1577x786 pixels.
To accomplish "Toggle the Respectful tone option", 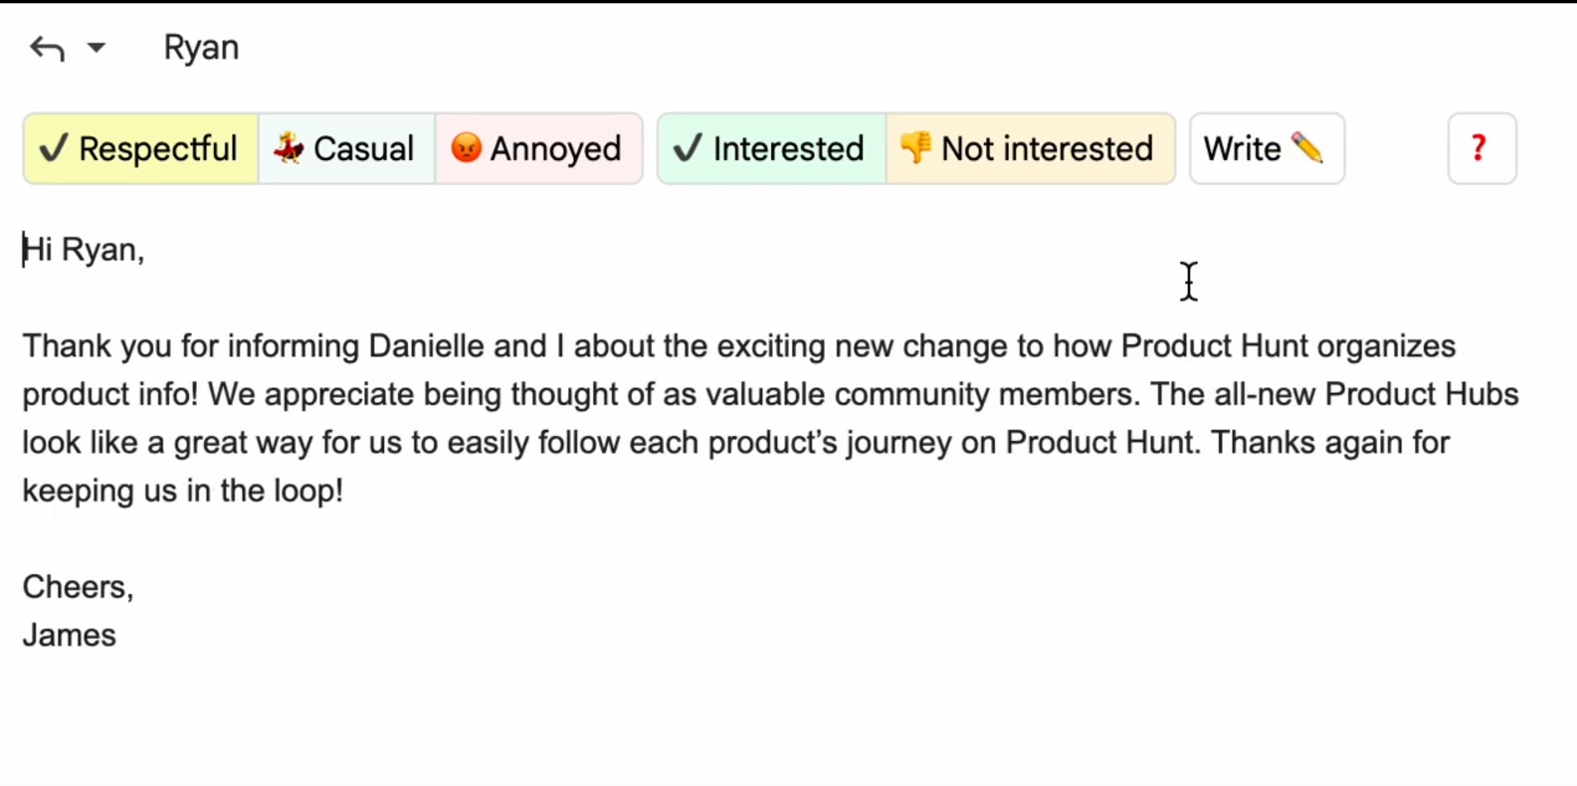I will point(140,149).
